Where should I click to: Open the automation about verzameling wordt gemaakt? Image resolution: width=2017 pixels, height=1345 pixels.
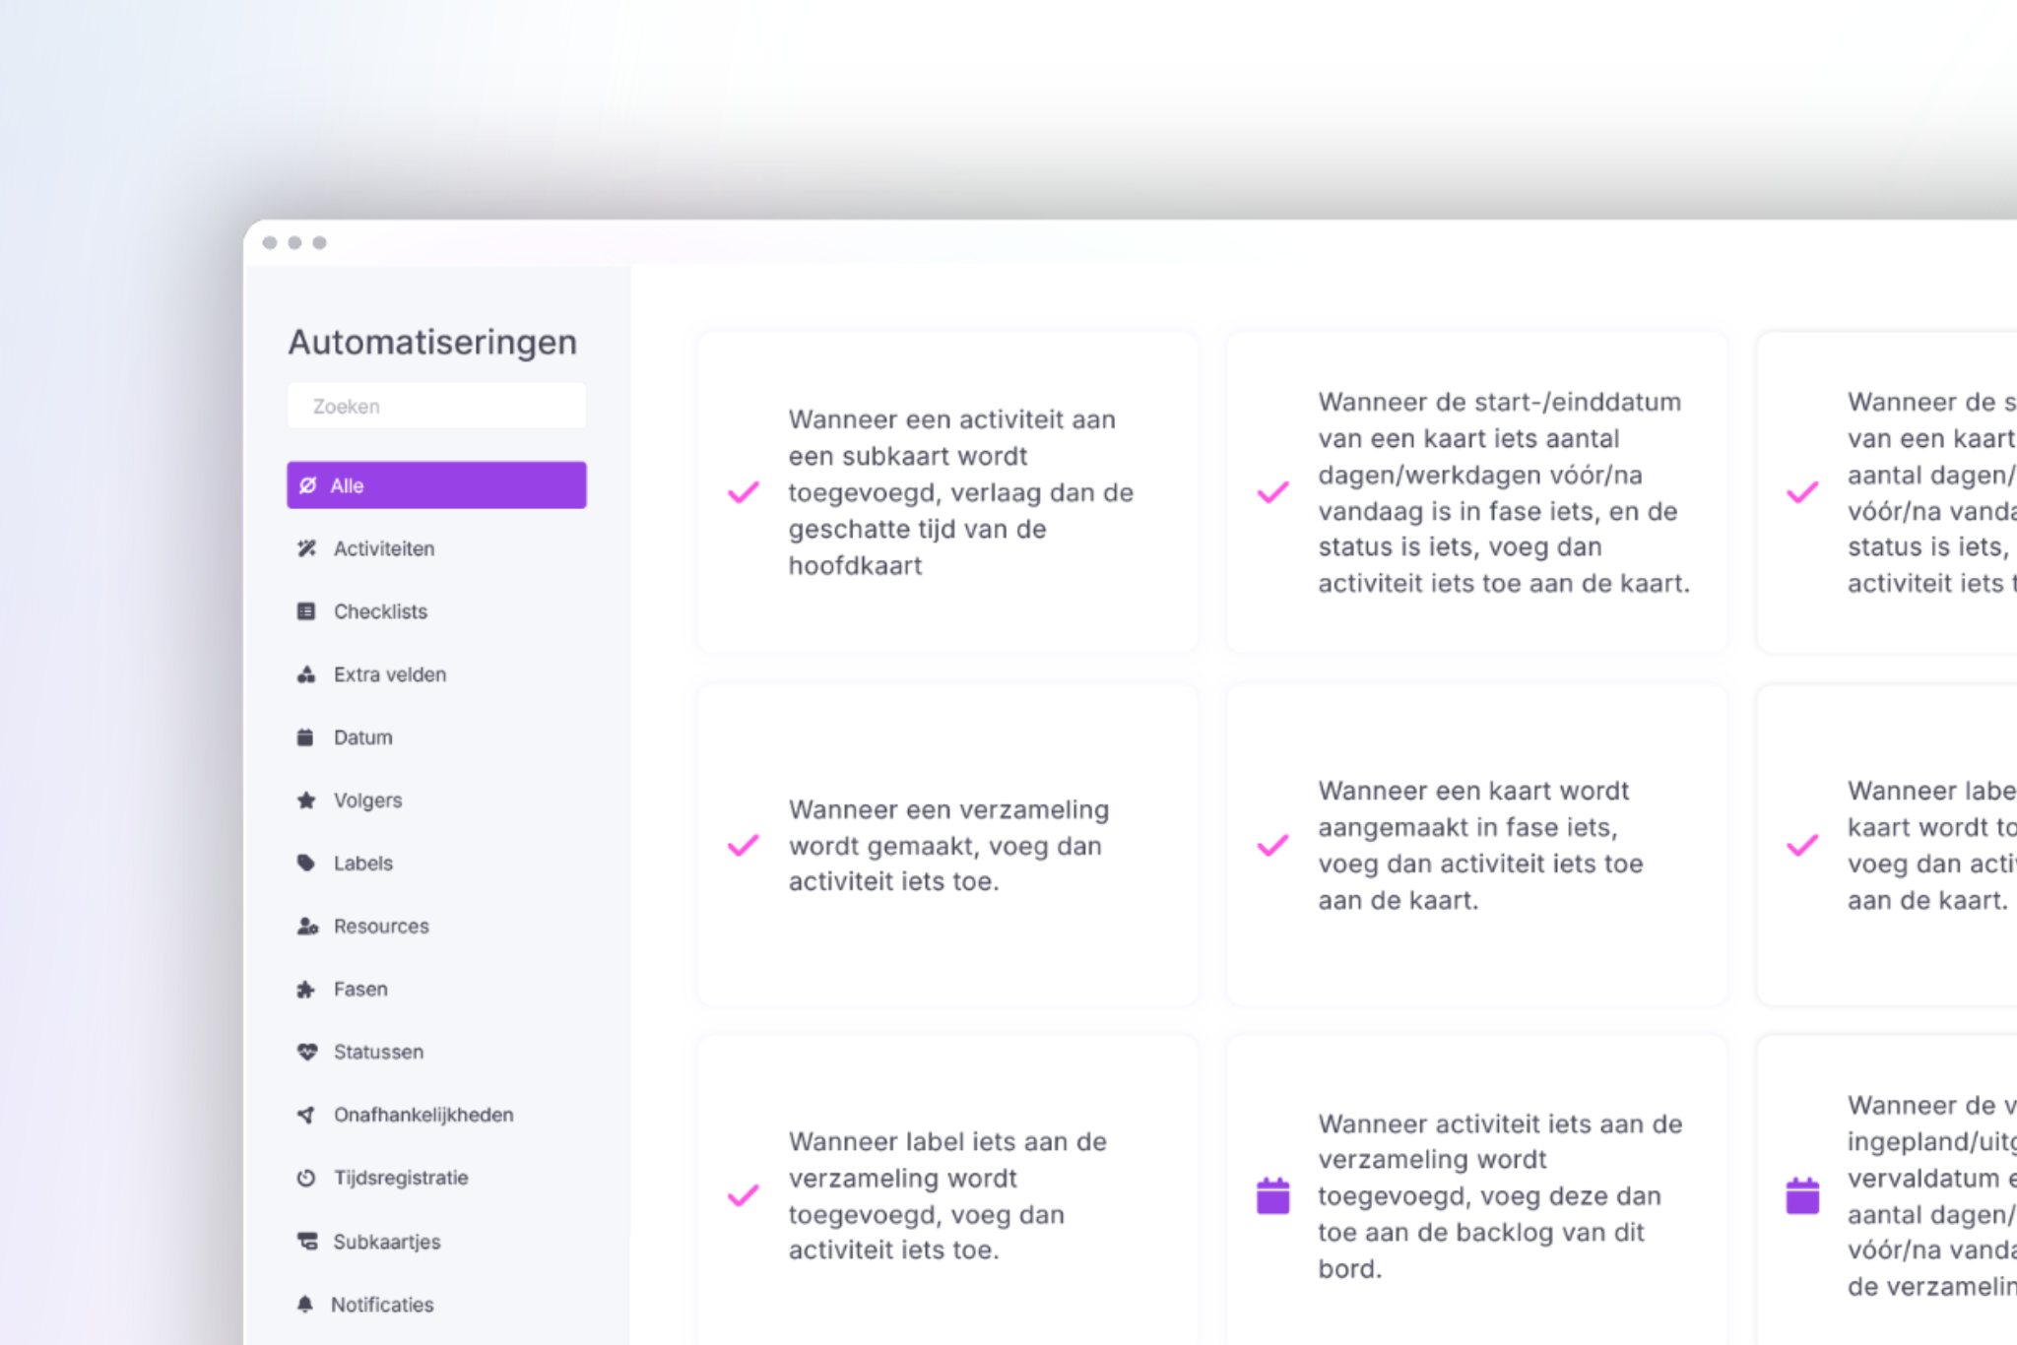(x=946, y=845)
